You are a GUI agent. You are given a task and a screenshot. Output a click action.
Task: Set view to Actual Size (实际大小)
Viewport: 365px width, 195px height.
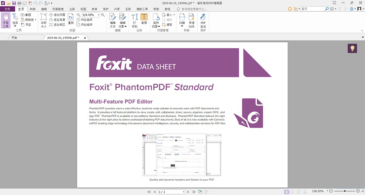tap(43, 20)
